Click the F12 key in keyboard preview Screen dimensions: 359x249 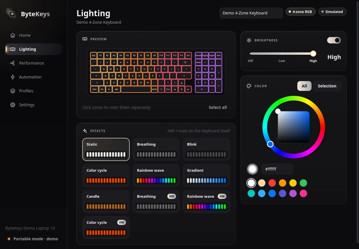pos(175,55)
